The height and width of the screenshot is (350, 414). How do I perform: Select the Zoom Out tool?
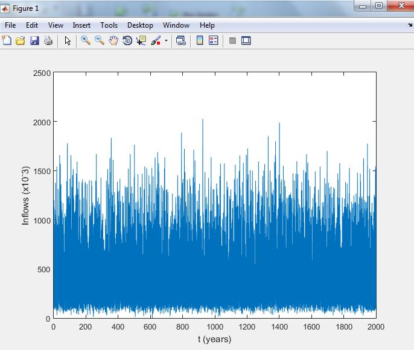click(x=100, y=40)
